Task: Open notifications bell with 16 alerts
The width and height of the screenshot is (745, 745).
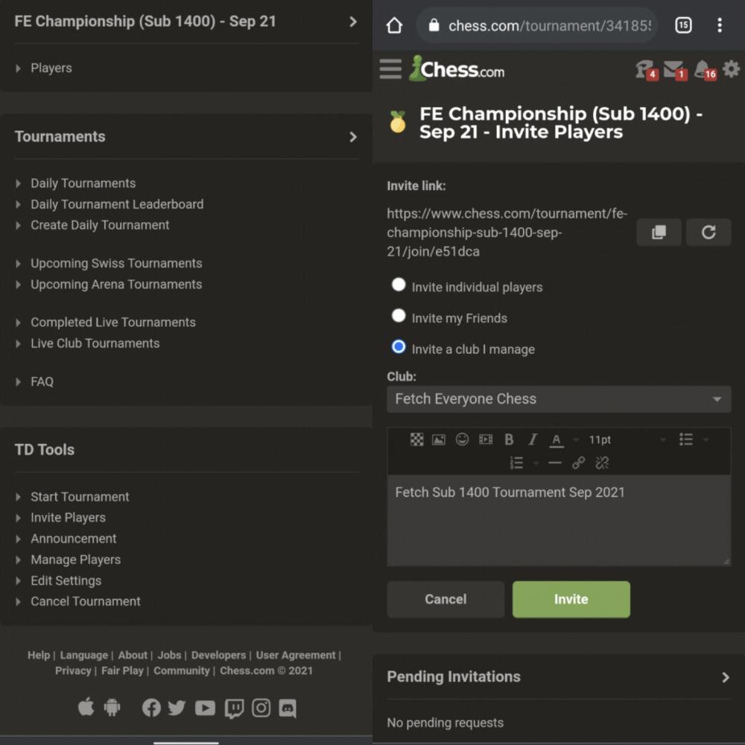Action: point(705,70)
